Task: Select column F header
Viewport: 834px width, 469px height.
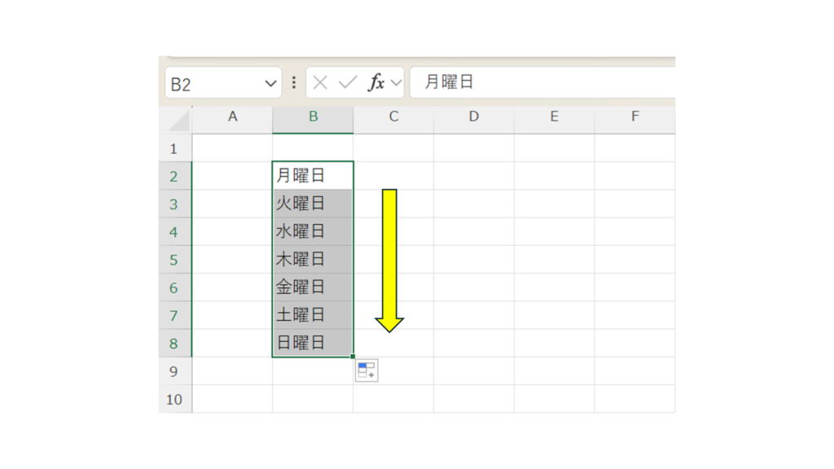Action: [x=634, y=117]
